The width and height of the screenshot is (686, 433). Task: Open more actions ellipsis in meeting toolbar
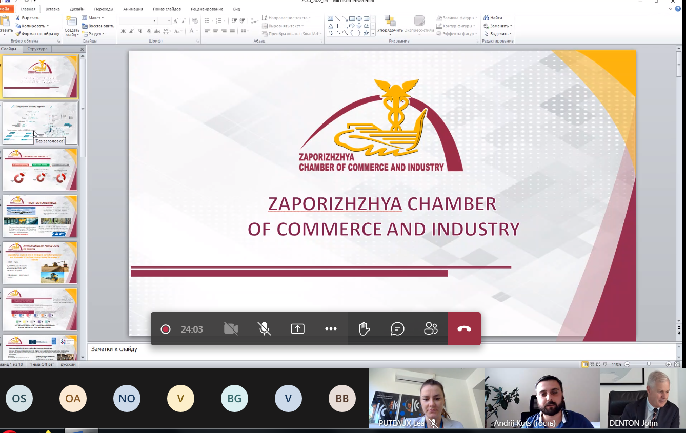click(331, 329)
